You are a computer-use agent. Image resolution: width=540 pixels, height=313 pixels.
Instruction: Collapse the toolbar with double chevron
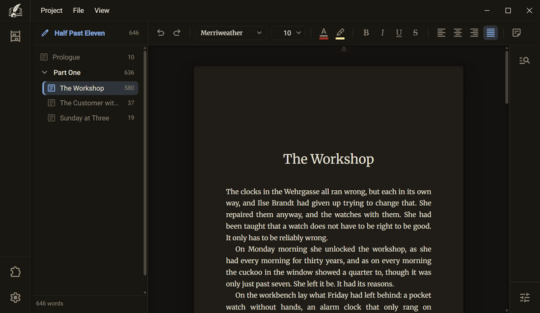(x=344, y=50)
